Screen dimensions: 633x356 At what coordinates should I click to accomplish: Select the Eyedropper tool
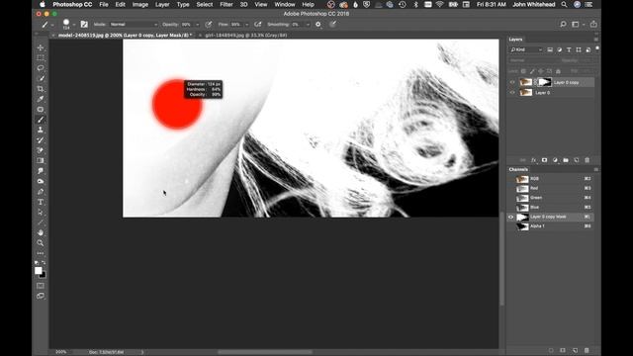[41, 99]
